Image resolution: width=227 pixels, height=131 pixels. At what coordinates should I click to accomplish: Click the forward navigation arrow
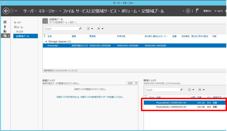[x=12, y=11]
